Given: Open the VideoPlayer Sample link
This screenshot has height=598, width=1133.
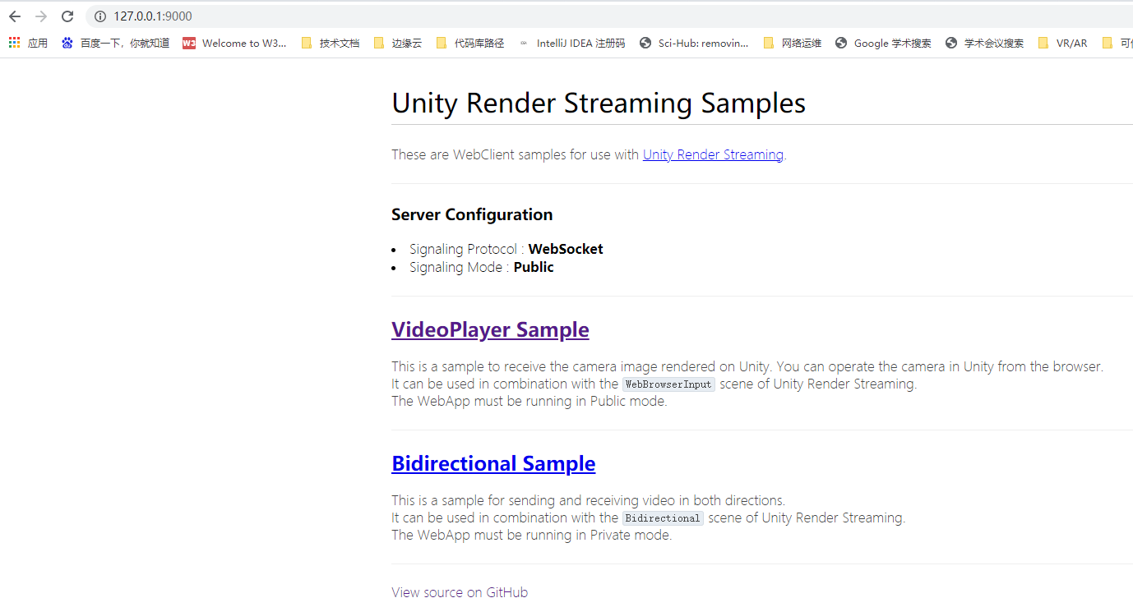Looking at the screenshot, I should click(490, 329).
